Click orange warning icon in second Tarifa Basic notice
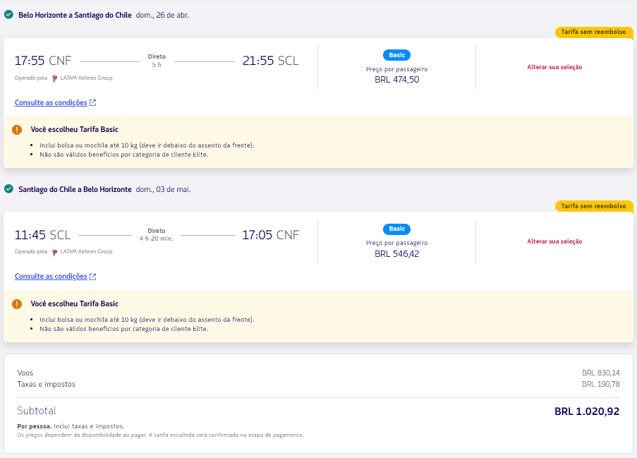This screenshot has width=637, height=458. pyautogui.click(x=17, y=304)
